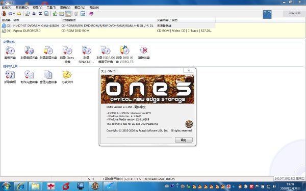Click the ONES taskbar button
The width and height of the screenshot is (306, 191).
[x=95, y=186]
